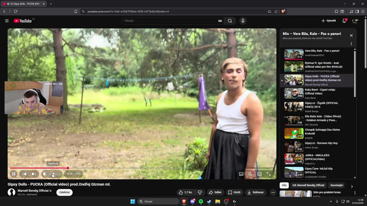Open the browser extensions puzzle icon
367x206 pixels.
click(x=336, y=11)
